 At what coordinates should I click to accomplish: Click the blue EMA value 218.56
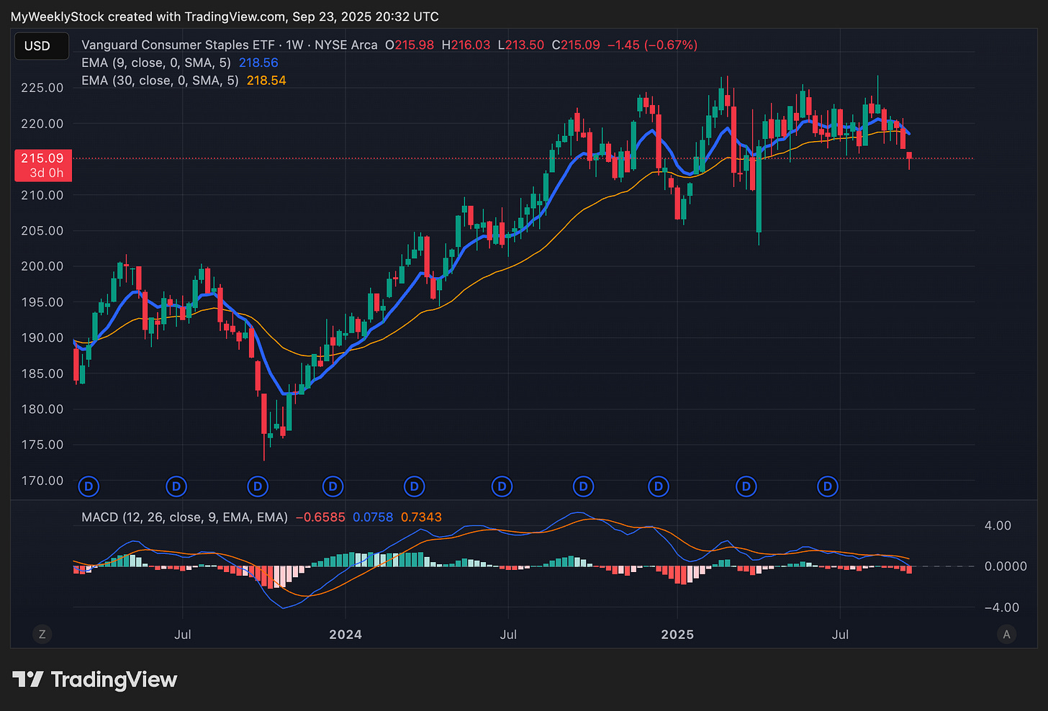coord(258,63)
